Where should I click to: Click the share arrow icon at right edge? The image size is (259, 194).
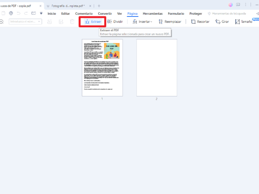click(257, 13)
